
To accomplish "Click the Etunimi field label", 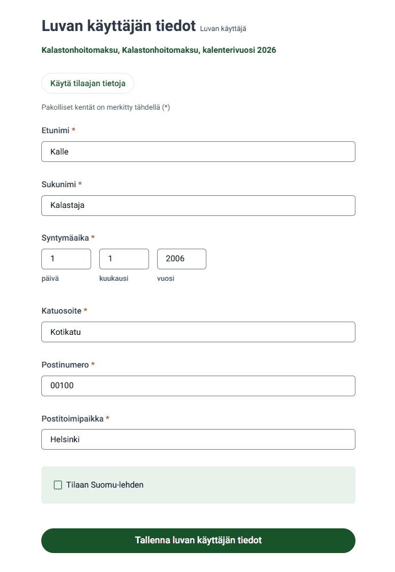I will pos(55,130).
